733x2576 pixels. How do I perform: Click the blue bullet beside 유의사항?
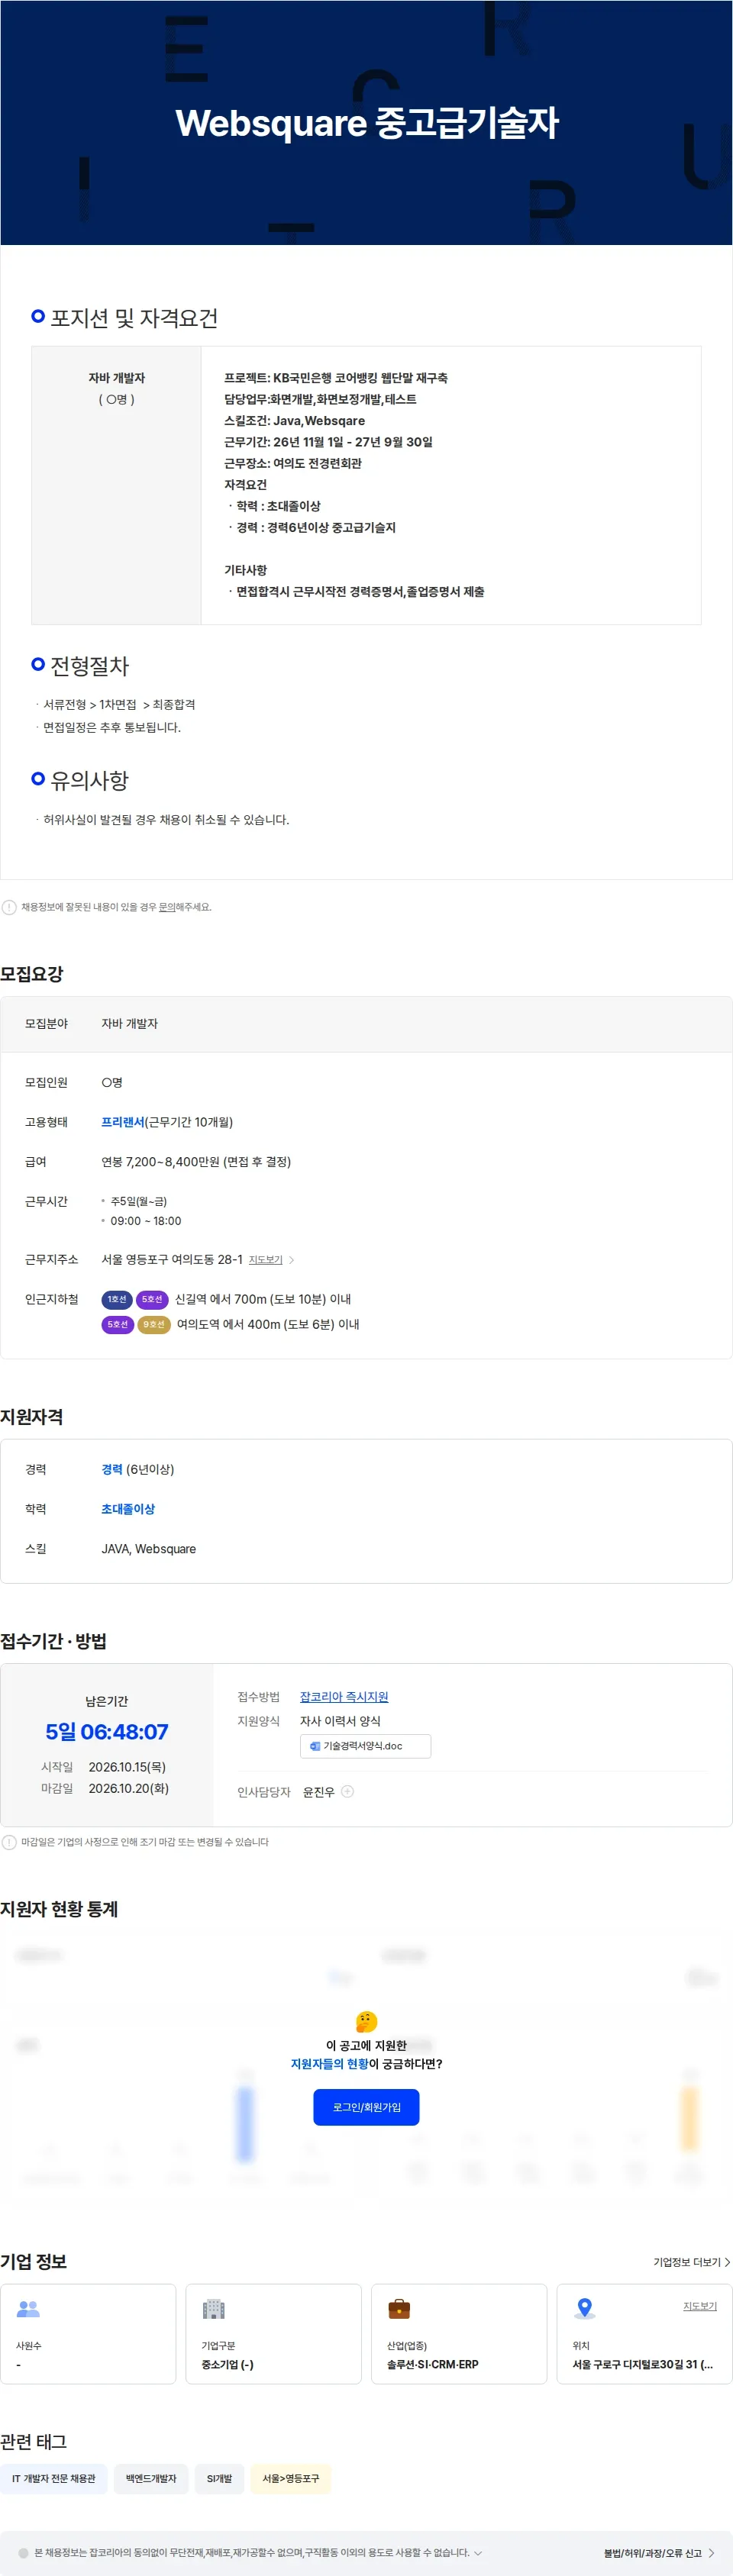click(38, 778)
